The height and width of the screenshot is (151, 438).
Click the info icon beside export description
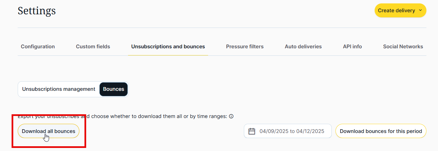click(x=231, y=116)
